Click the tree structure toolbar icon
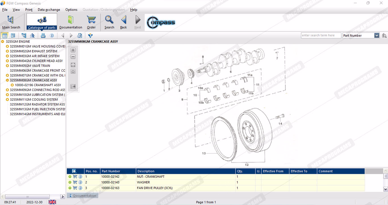Image resolution: width=388 pixels, height=205 pixels. pos(24,35)
